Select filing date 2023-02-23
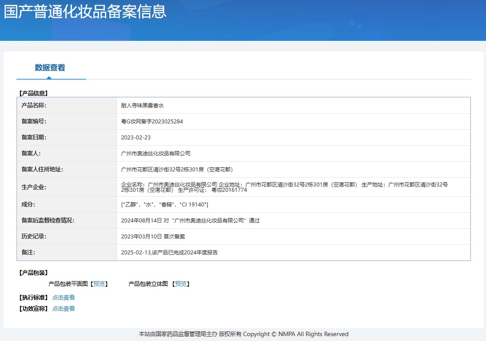 [x=136, y=137]
